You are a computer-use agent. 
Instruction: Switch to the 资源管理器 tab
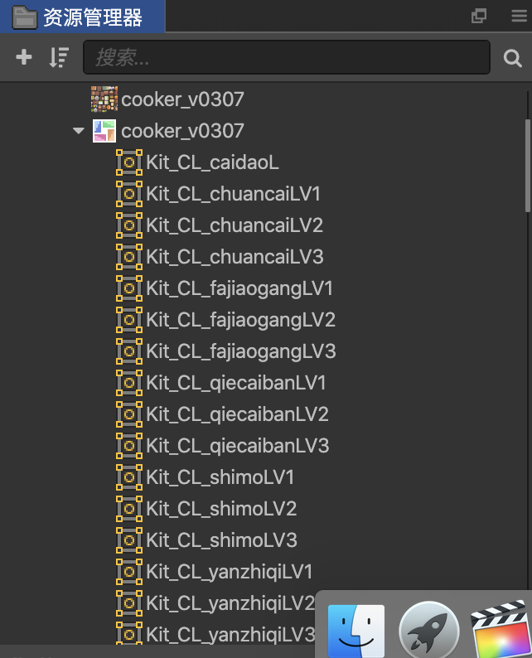click(83, 17)
